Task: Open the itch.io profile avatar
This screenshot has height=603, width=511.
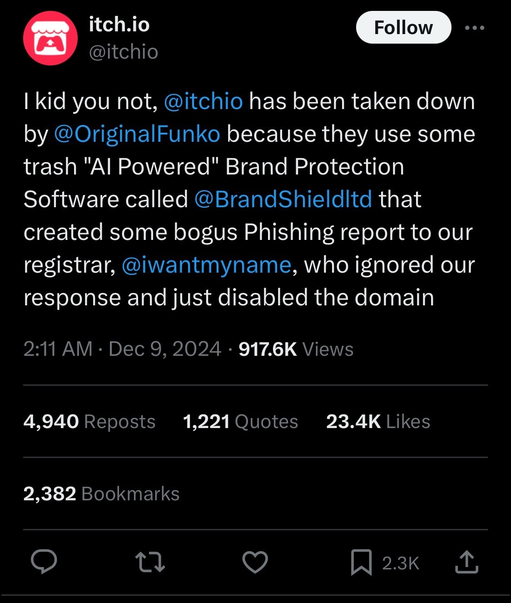Action: point(50,38)
